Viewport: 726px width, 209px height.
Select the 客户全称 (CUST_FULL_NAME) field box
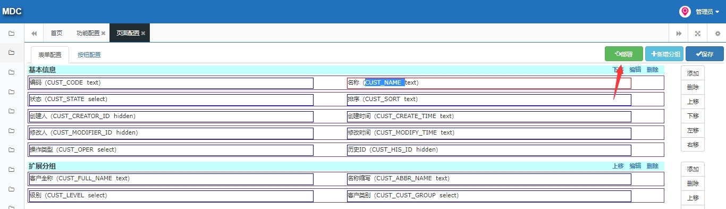click(x=171, y=179)
